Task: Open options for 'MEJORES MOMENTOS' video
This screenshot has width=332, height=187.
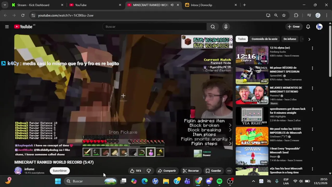Action: (x=312, y=88)
